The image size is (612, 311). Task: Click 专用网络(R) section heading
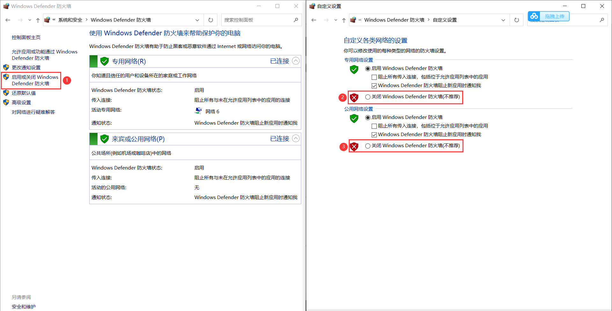tap(129, 61)
